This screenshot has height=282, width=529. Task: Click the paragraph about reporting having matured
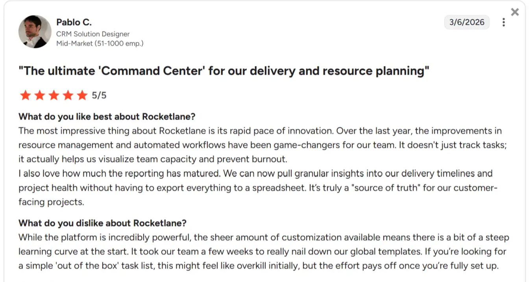[x=255, y=188]
